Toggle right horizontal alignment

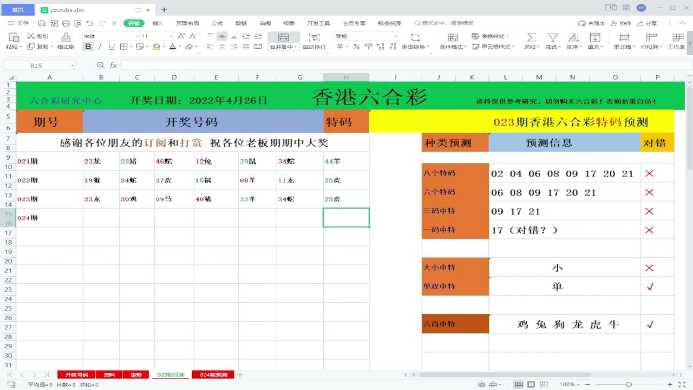pos(234,47)
